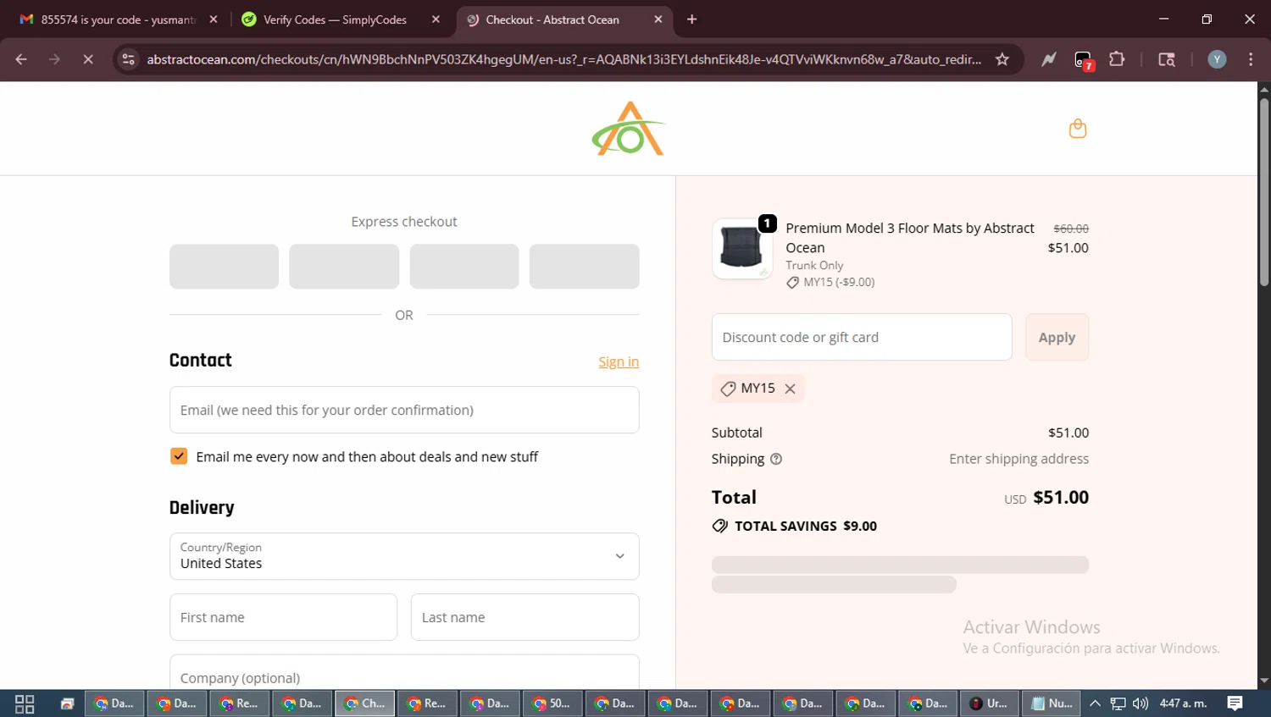Click into the Email contact field

404,410
